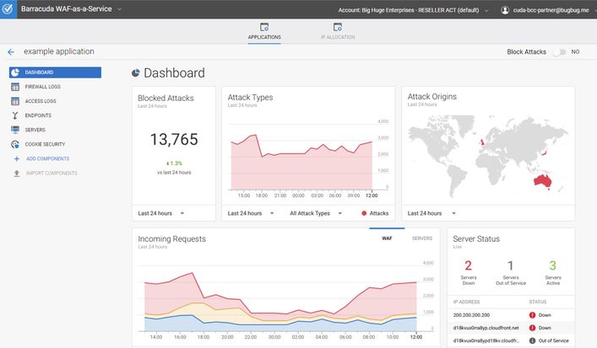
Task: Click the 2 Servers Down counter
Action: (x=469, y=272)
